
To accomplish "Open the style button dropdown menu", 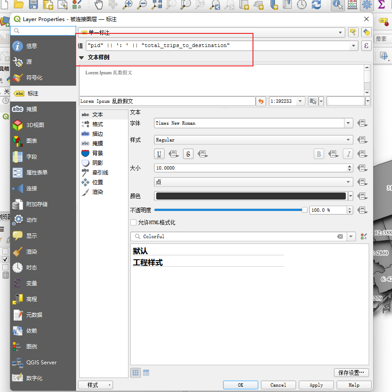I will 95,385.
